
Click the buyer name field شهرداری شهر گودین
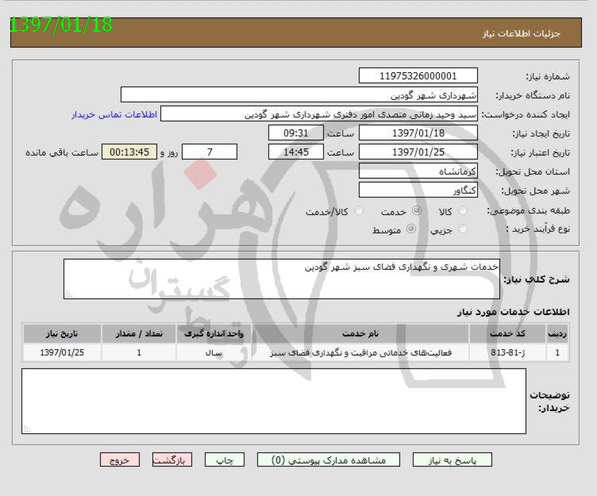(x=299, y=94)
